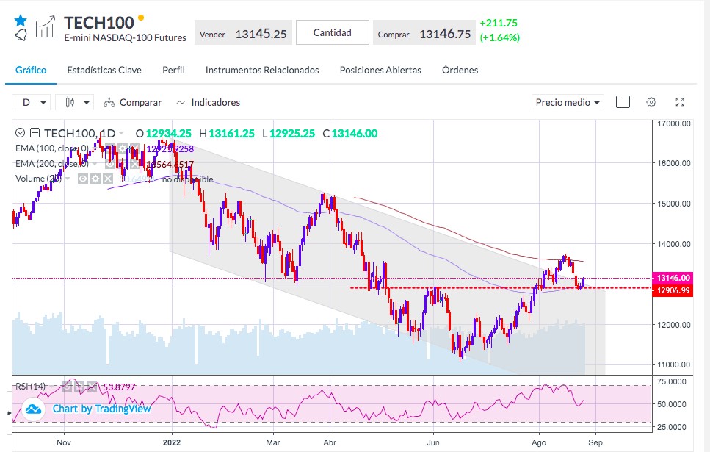The image size is (710, 452).
Task: Open the RSI (14) legend dropdown arrow
Action: [51, 387]
